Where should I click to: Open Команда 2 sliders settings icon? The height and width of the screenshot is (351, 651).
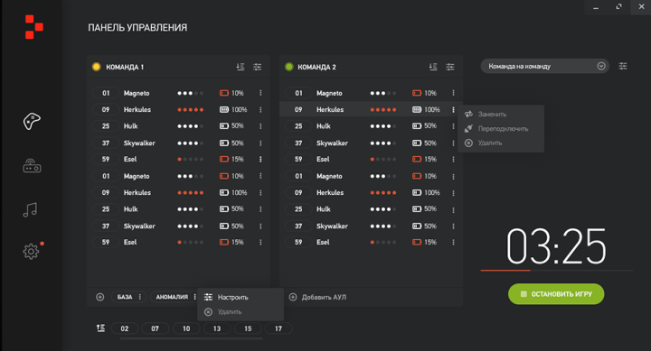pyautogui.click(x=450, y=67)
